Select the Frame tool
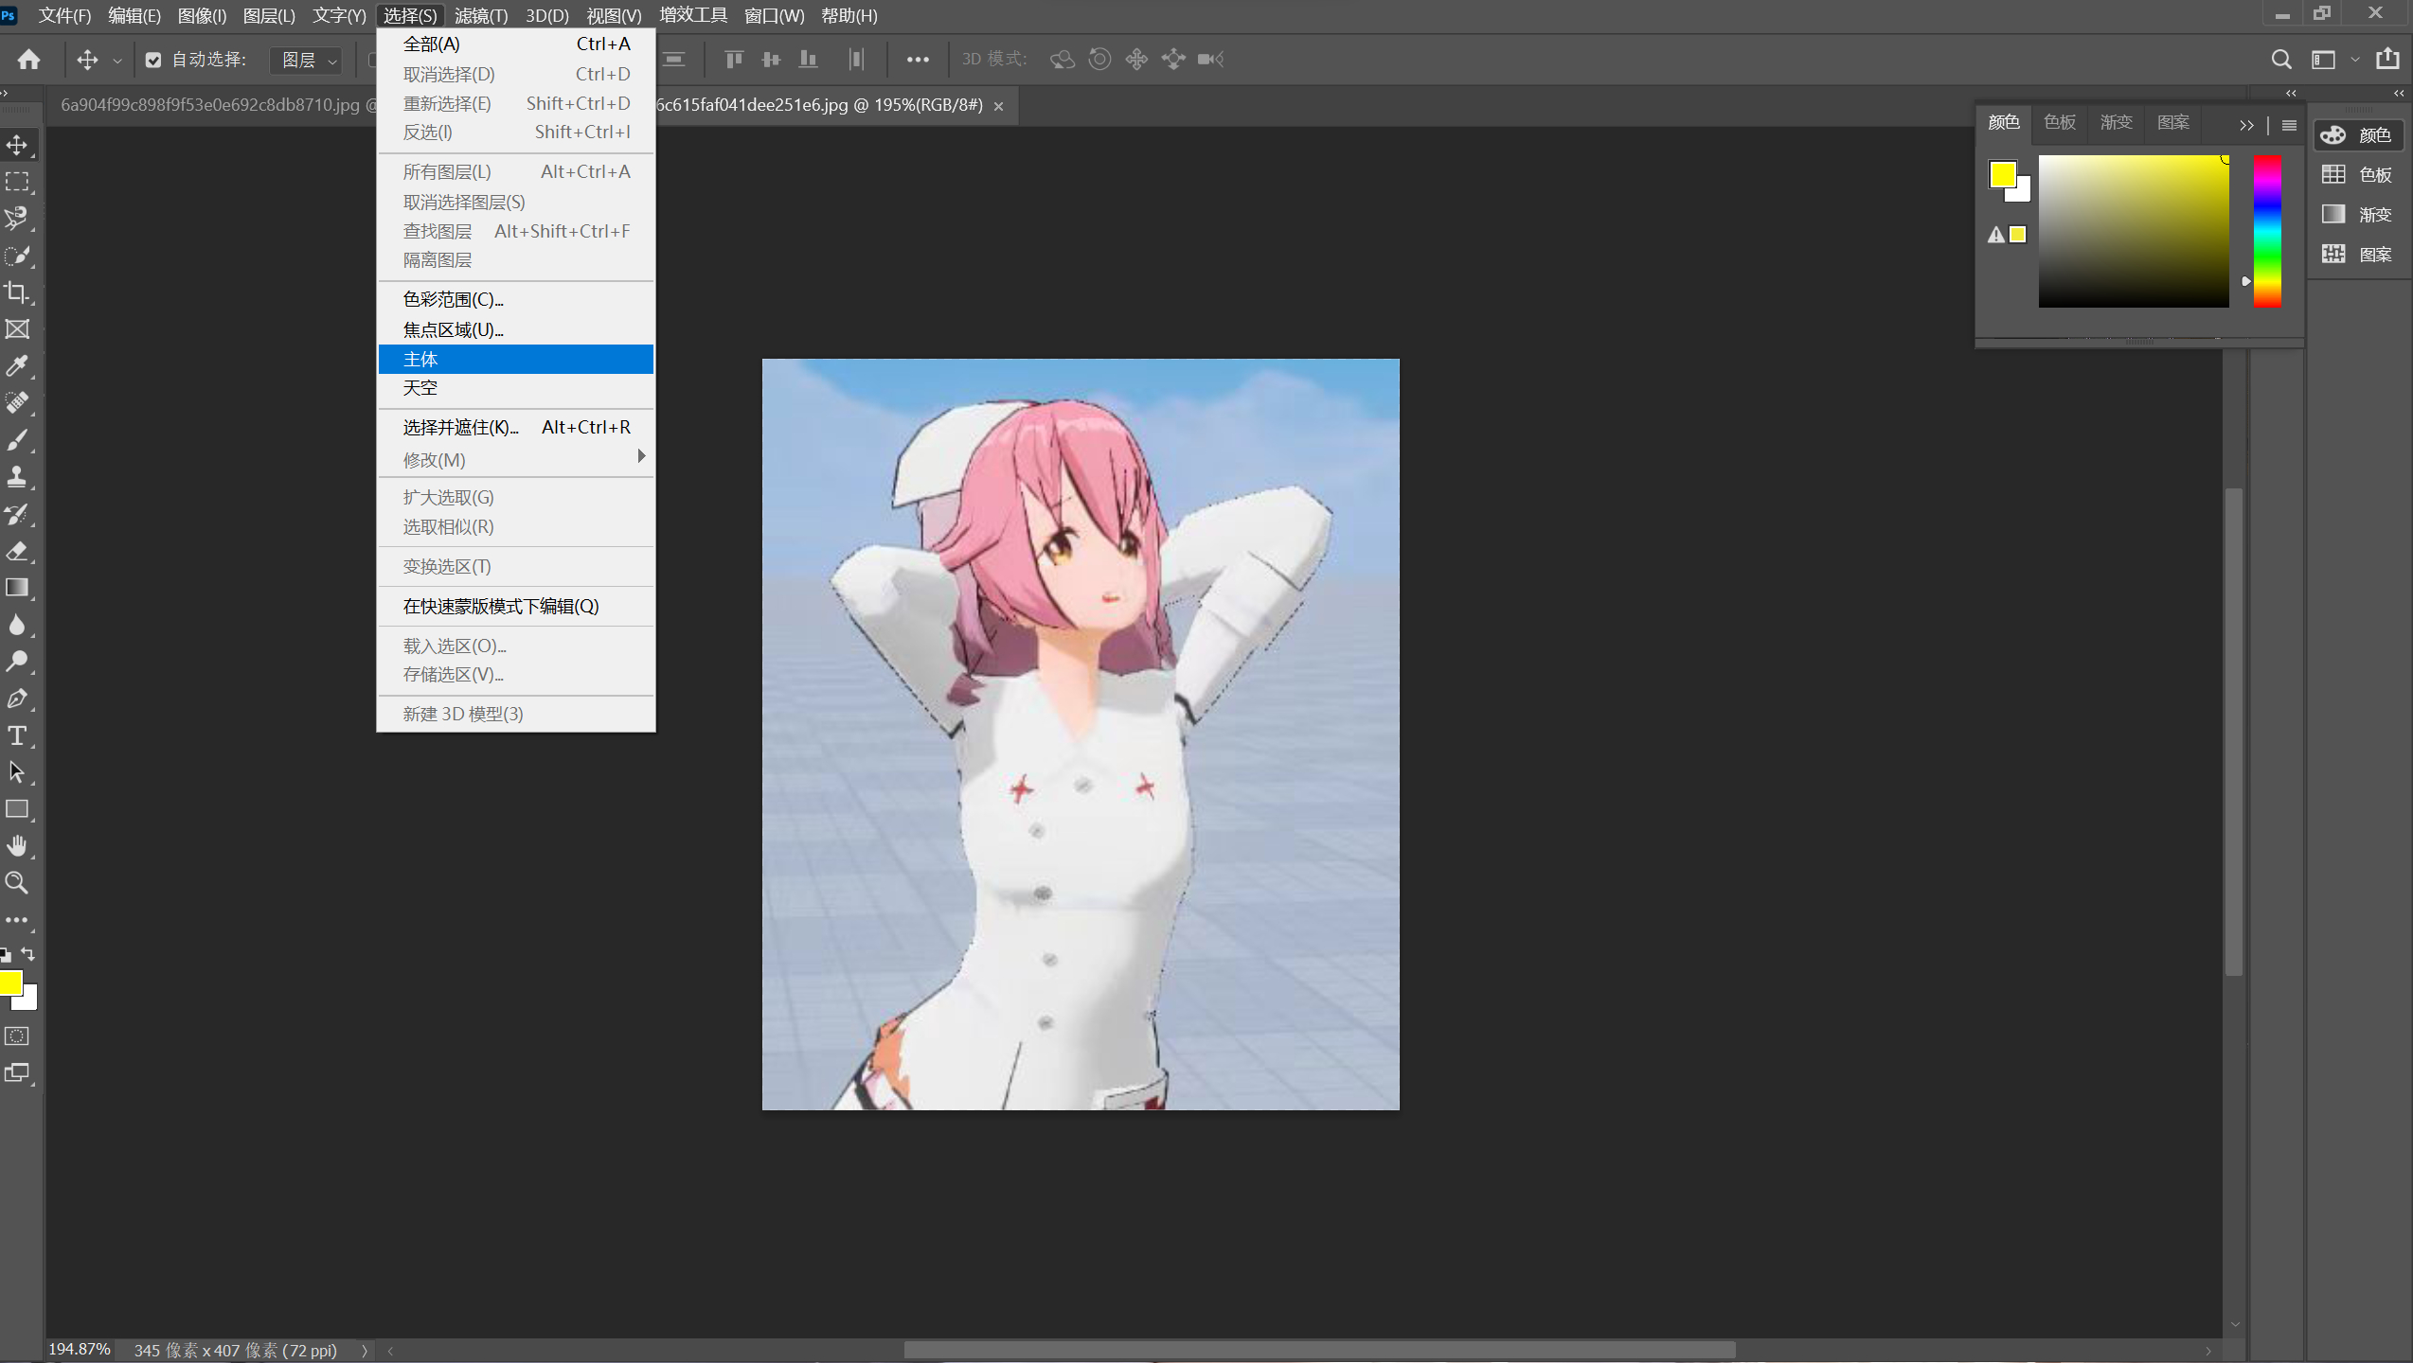Image resolution: width=2413 pixels, height=1363 pixels. point(17,328)
